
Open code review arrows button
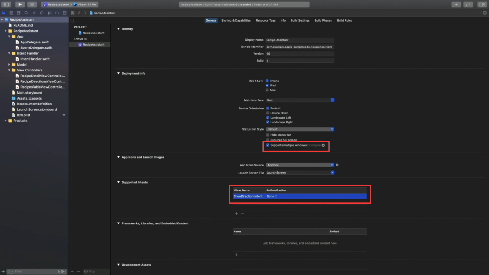point(468,5)
